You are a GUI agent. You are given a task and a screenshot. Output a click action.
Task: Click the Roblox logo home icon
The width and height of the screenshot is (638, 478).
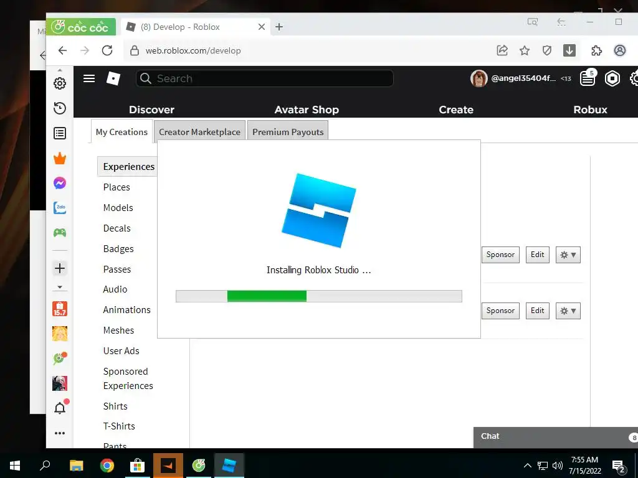pos(113,78)
